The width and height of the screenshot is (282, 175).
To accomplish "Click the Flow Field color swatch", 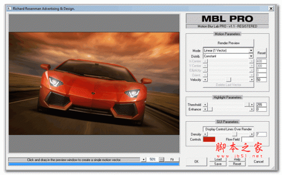I will [248, 139].
